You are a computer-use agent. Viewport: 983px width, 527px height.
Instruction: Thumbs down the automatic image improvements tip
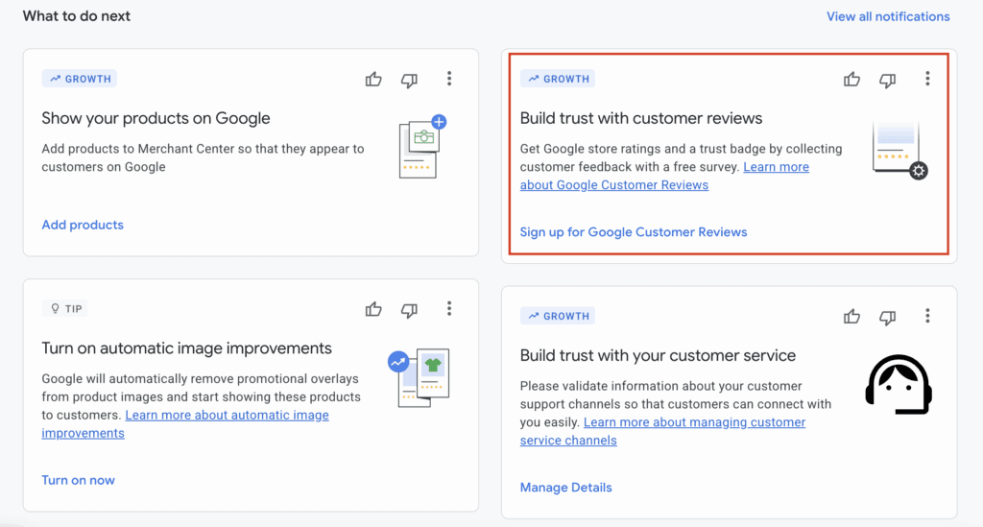click(x=410, y=309)
